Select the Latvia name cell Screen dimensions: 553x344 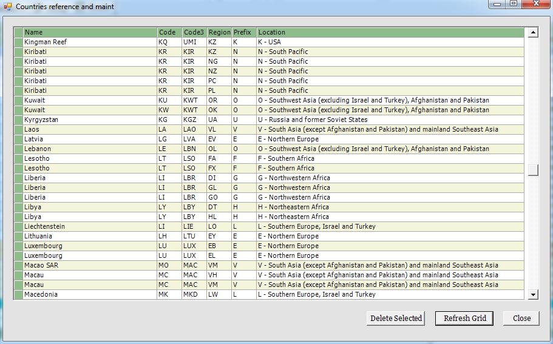90,139
